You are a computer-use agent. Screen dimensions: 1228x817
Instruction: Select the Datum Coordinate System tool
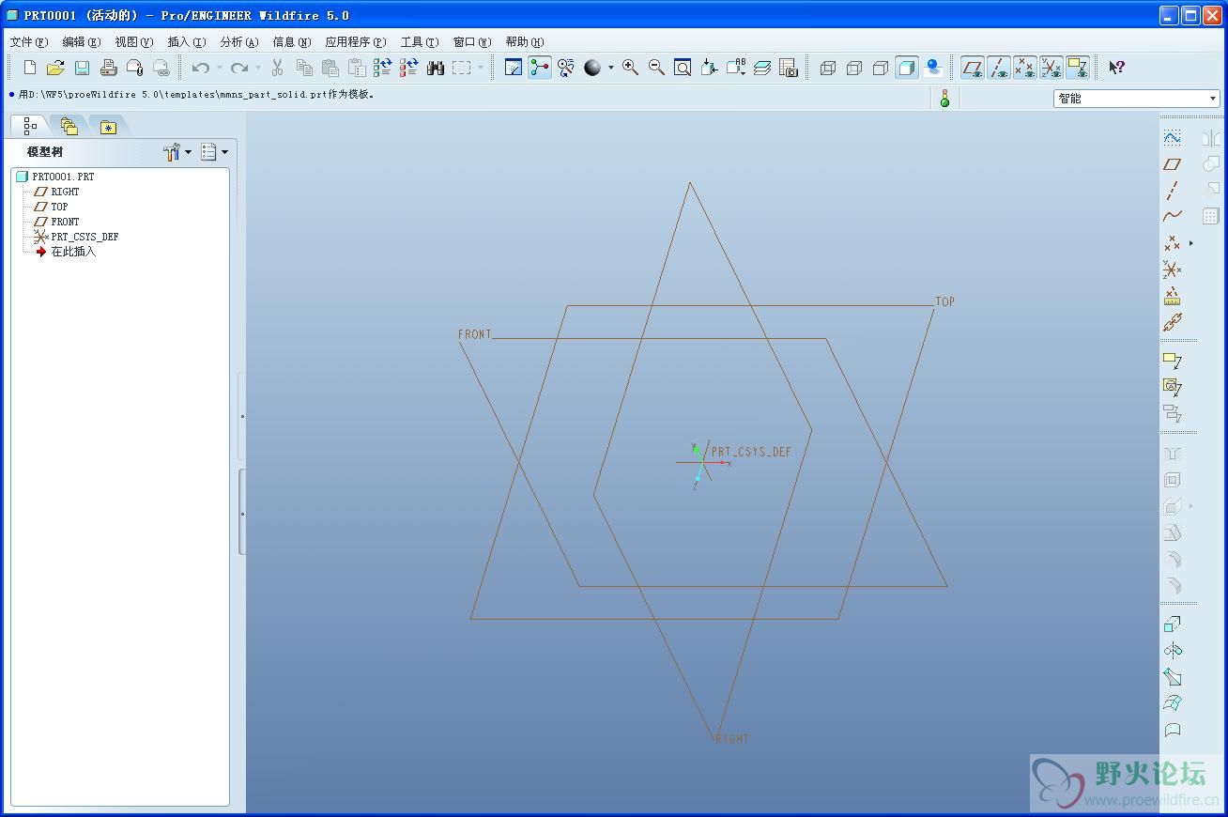pyautogui.click(x=1172, y=270)
